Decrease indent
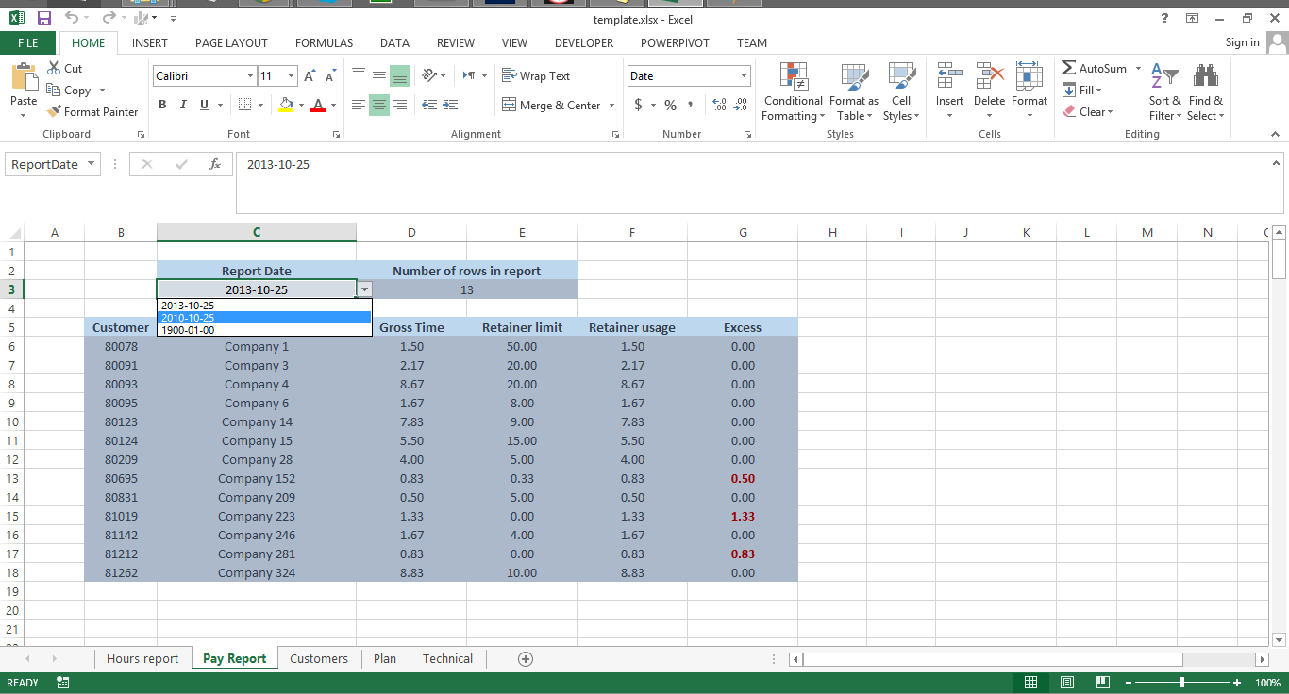1289x694 pixels. (x=429, y=105)
